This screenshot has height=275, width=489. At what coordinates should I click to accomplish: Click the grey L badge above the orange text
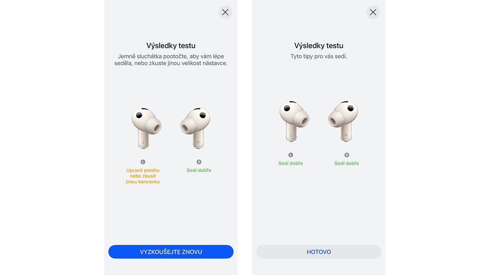143,162
